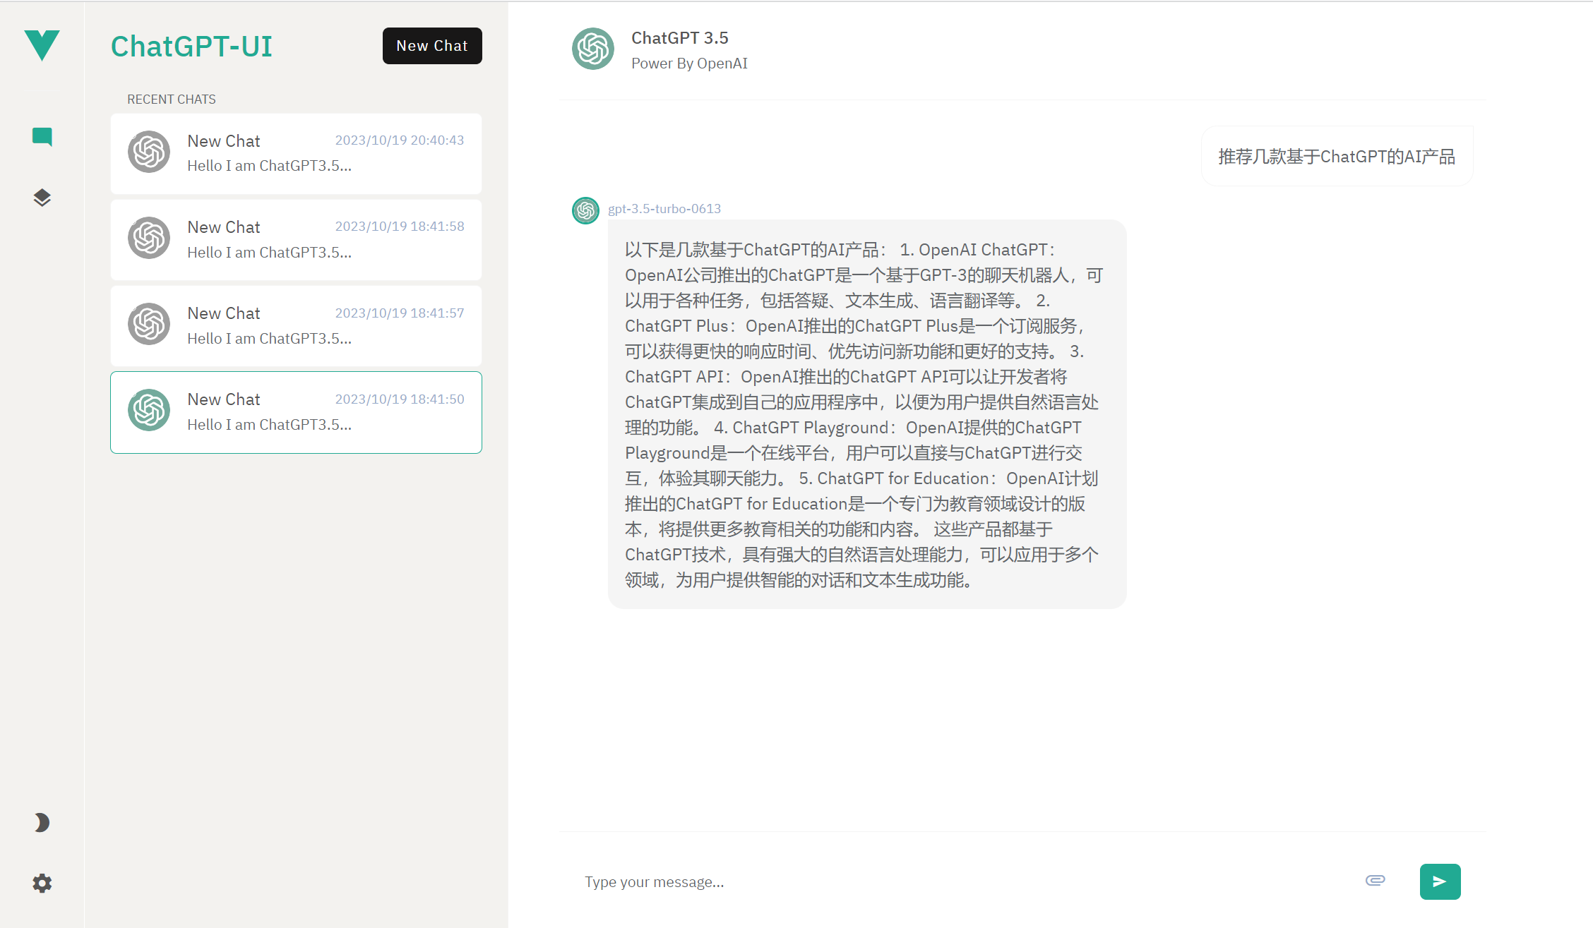Open the chat sidebar icon
The height and width of the screenshot is (928, 1593).
pyautogui.click(x=42, y=136)
